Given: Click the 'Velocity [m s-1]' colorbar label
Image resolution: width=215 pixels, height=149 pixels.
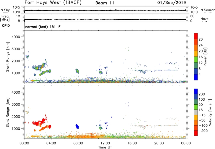Looking at the screenshot, I should [x=210, y=112].
